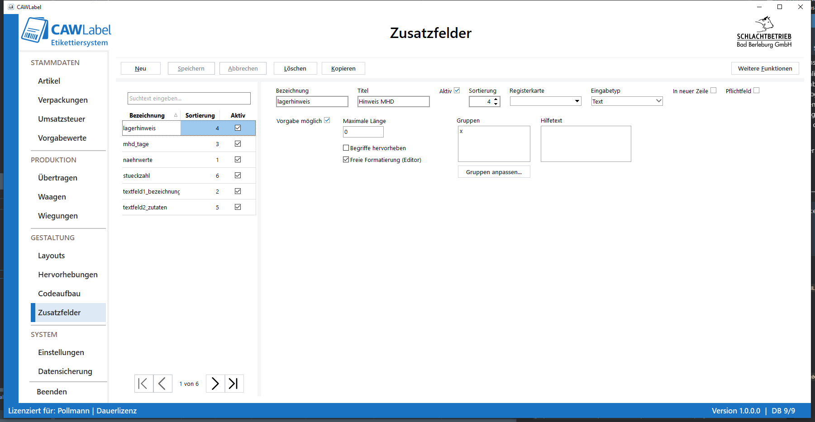Image resolution: width=815 pixels, height=422 pixels.
Task: Click CAWLabel title bar app icon
Action: pos(11,7)
